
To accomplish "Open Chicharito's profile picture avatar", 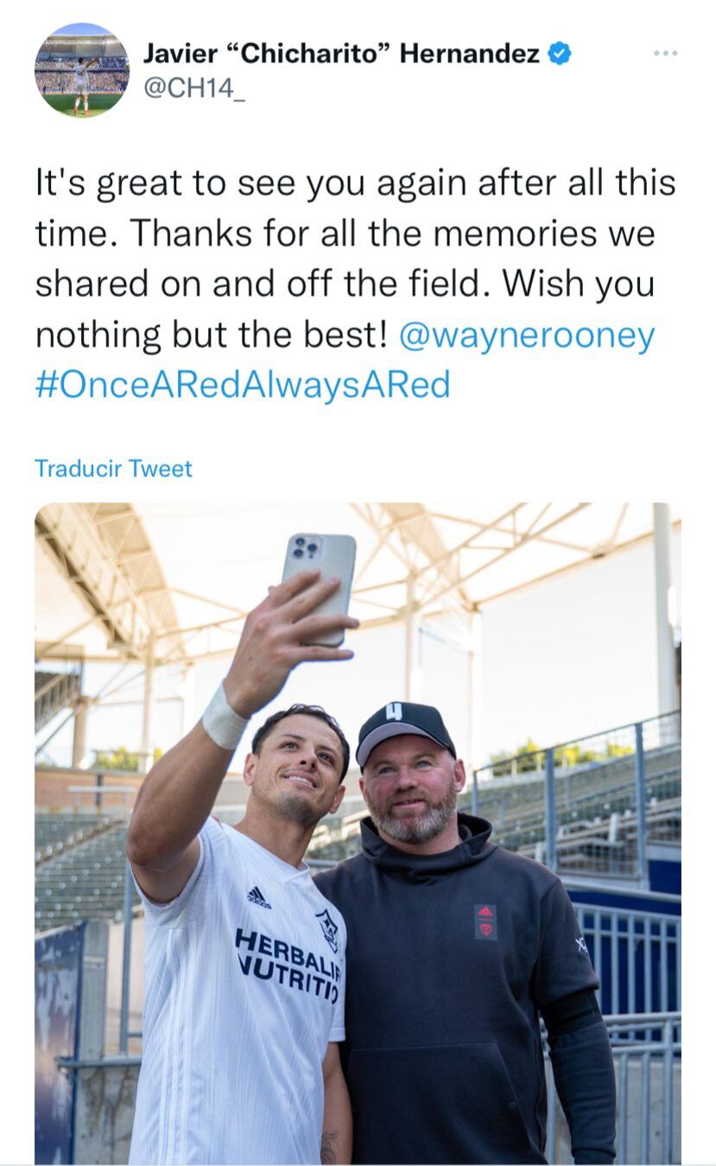I will (x=81, y=71).
